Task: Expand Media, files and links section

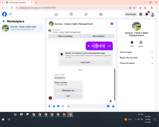Action: [x=136, y=58]
